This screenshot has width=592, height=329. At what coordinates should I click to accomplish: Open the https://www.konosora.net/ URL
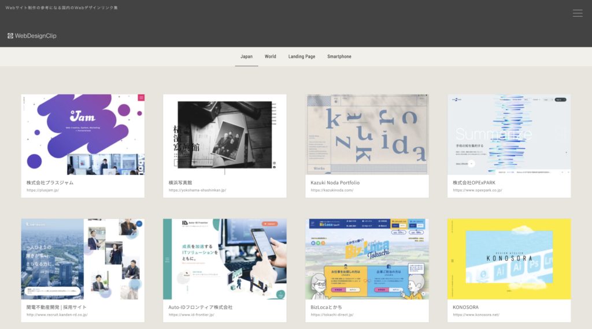476,315
